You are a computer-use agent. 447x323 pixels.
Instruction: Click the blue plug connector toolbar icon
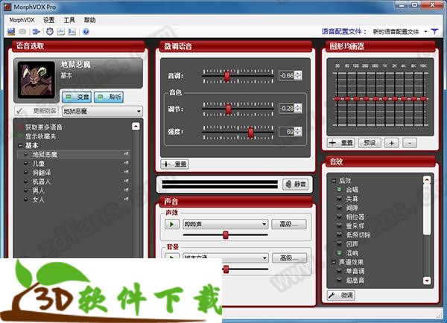tap(36, 31)
